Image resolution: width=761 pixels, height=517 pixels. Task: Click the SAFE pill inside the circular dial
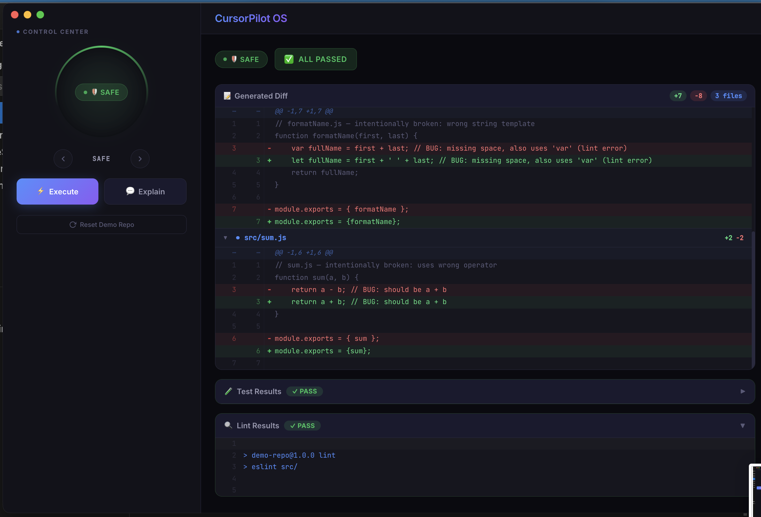[x=101, y=92]
